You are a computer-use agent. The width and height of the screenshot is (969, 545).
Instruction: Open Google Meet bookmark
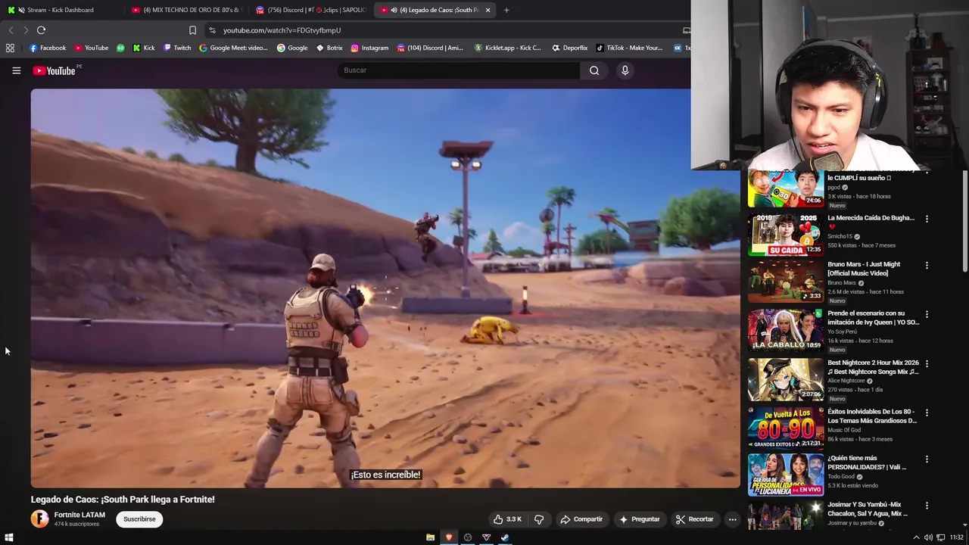pos(233,48)
